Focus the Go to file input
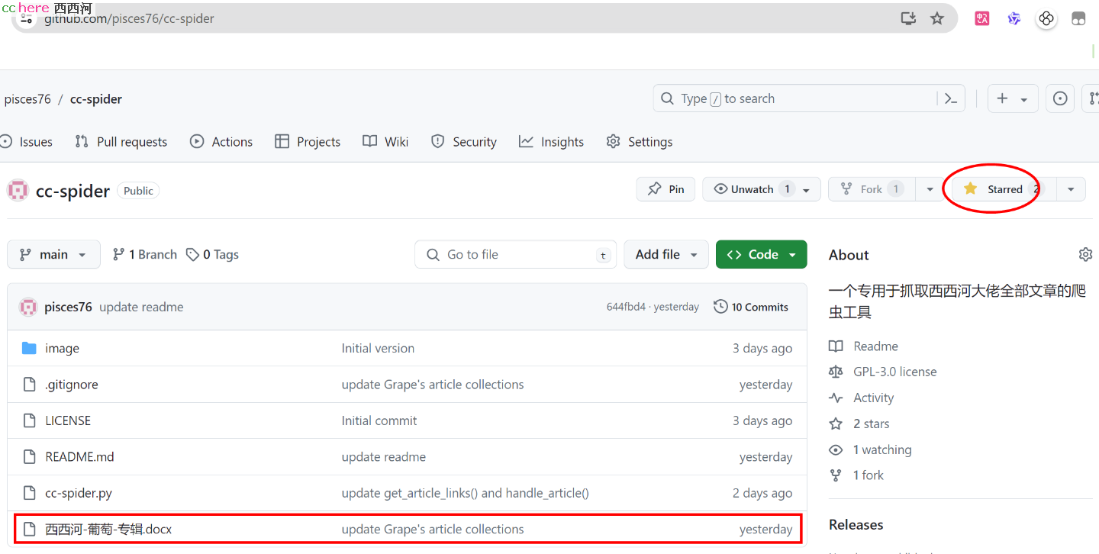The height and width of the screenshot is (554, 1099). click(x=515, y=254)
